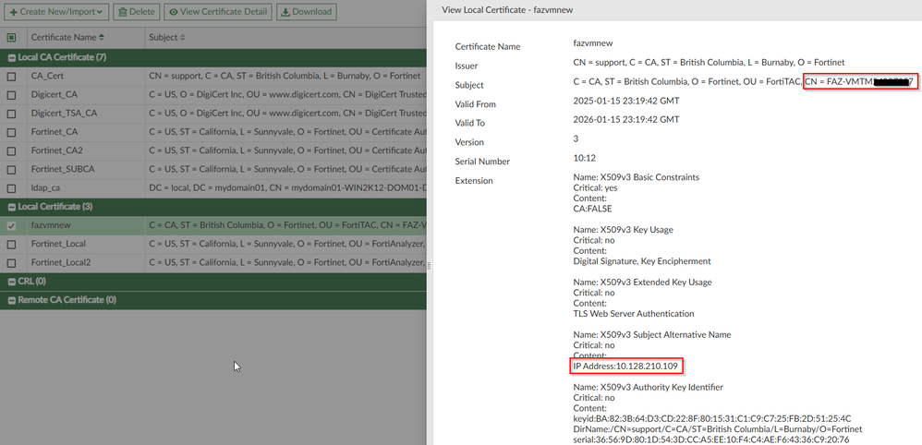Click CA_Cert subject cell text
The image size is (922, 445).
coord(285,76)
